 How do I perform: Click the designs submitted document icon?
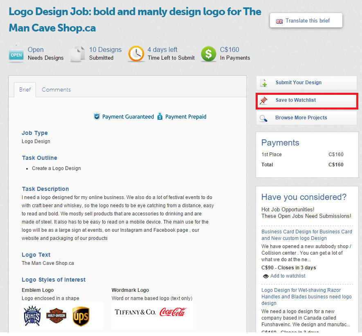[x=78, y=54]
